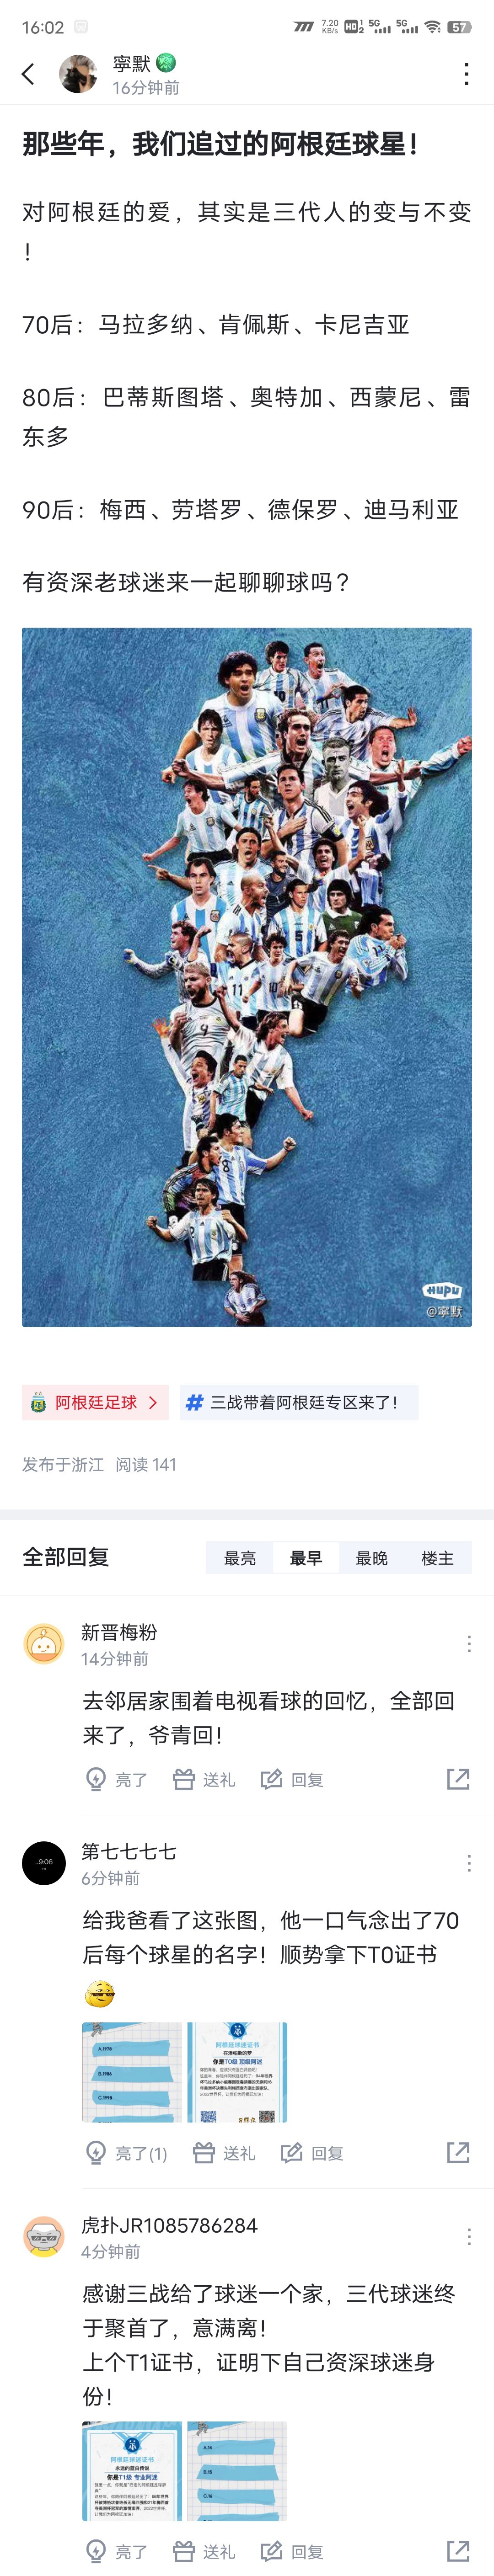Send gift on 新晋梅粉's comment
Screen dimensions: 494x2576
click(x=204, y=1779)
